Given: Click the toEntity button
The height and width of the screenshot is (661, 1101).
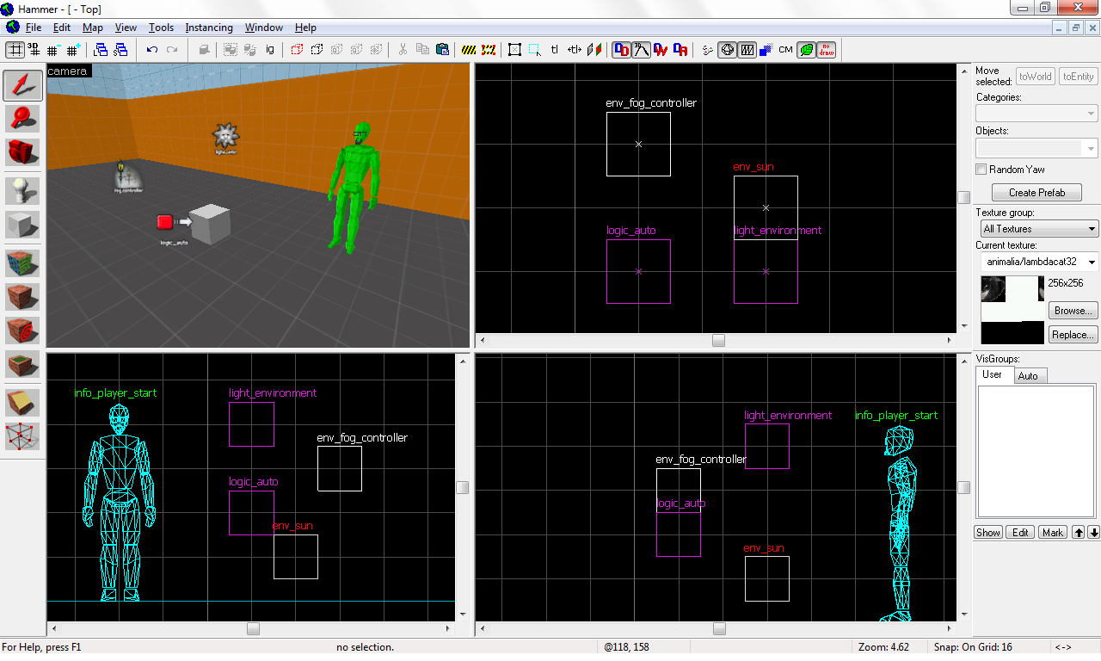Looking at the screenshot, I should pyautogui.click(x=1078, y=76).
